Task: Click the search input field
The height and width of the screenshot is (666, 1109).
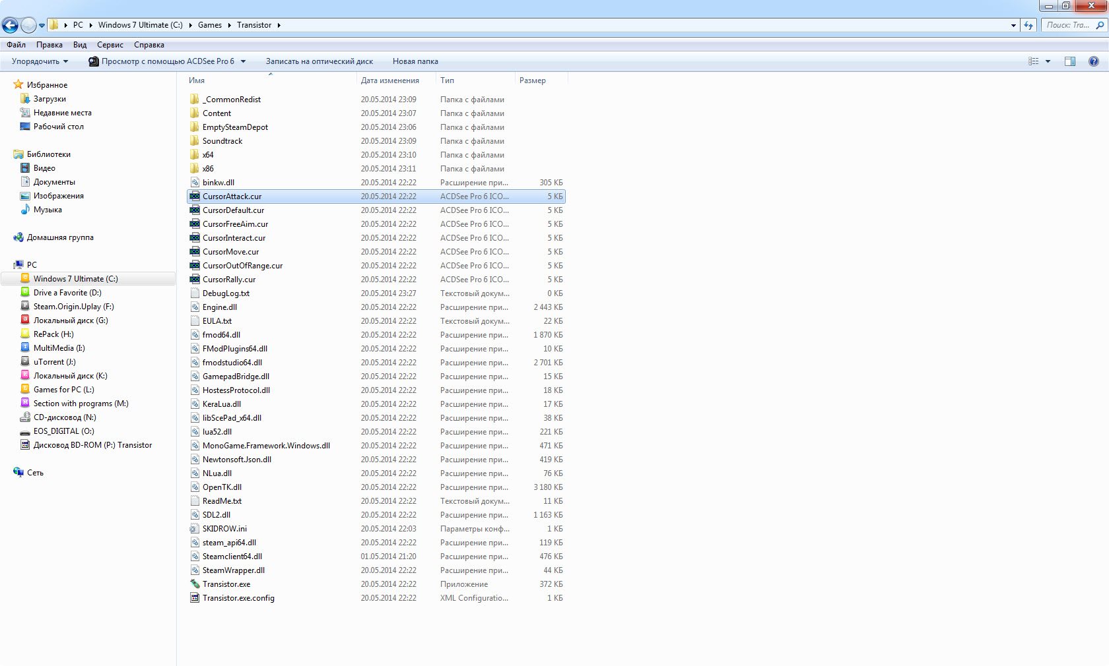Action: (1068, 25)
